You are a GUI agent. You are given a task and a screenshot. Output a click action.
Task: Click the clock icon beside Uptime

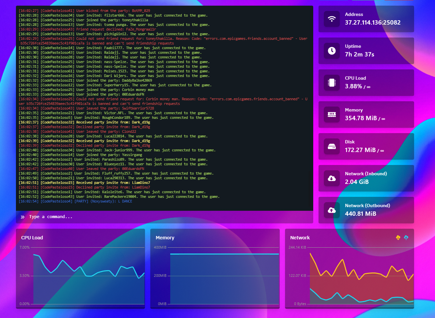click(x=332, y=51)
